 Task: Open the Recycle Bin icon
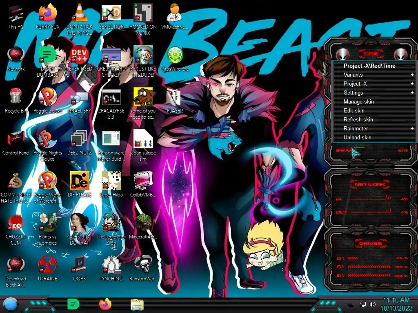pyautogui.click(x=16, y=101)
